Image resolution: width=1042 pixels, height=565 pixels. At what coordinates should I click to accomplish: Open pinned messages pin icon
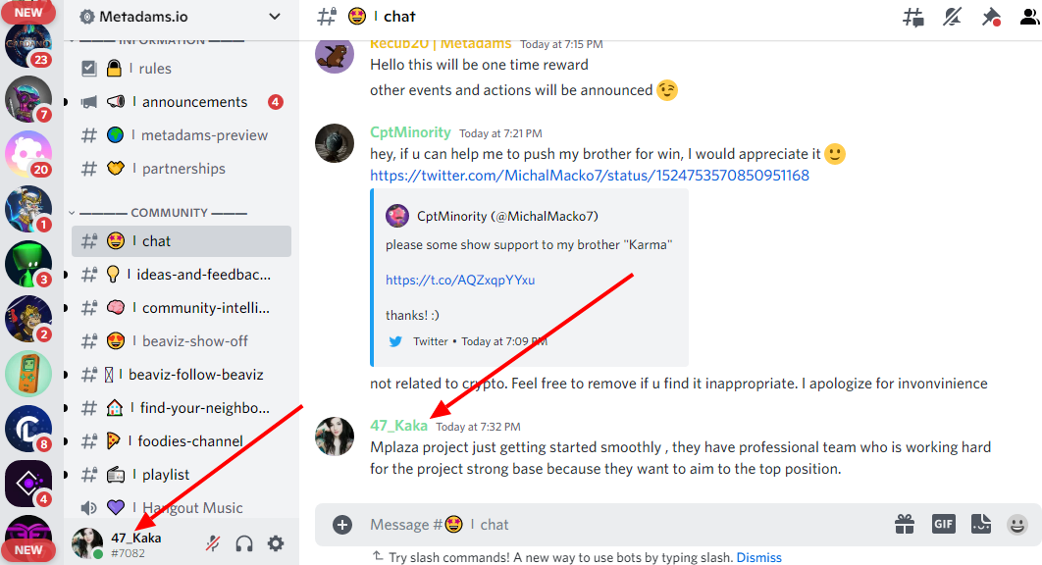click(x=992, y=17)
